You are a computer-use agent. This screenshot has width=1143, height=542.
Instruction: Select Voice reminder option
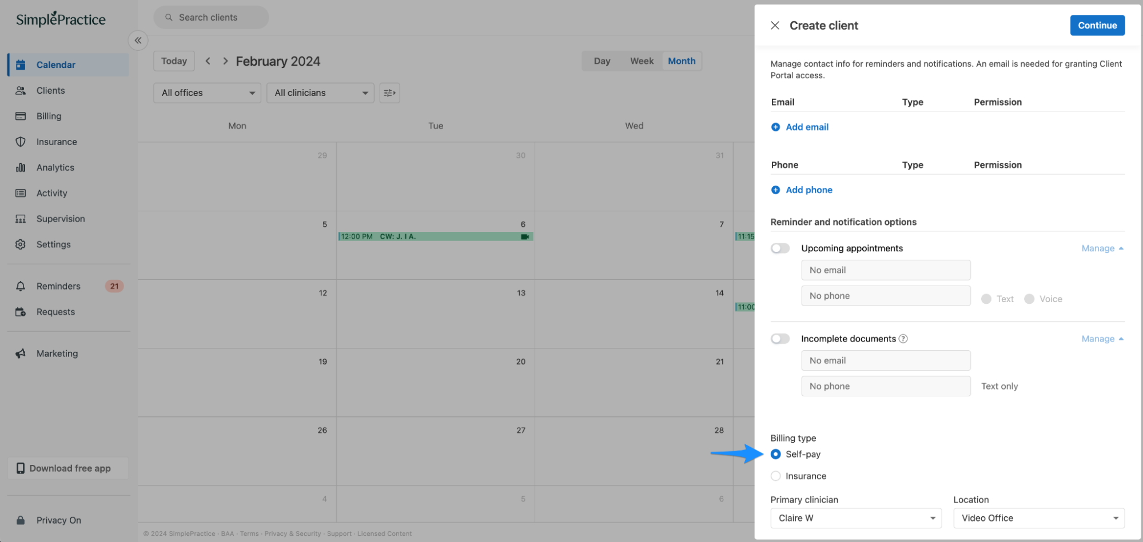click(1029, 299)
